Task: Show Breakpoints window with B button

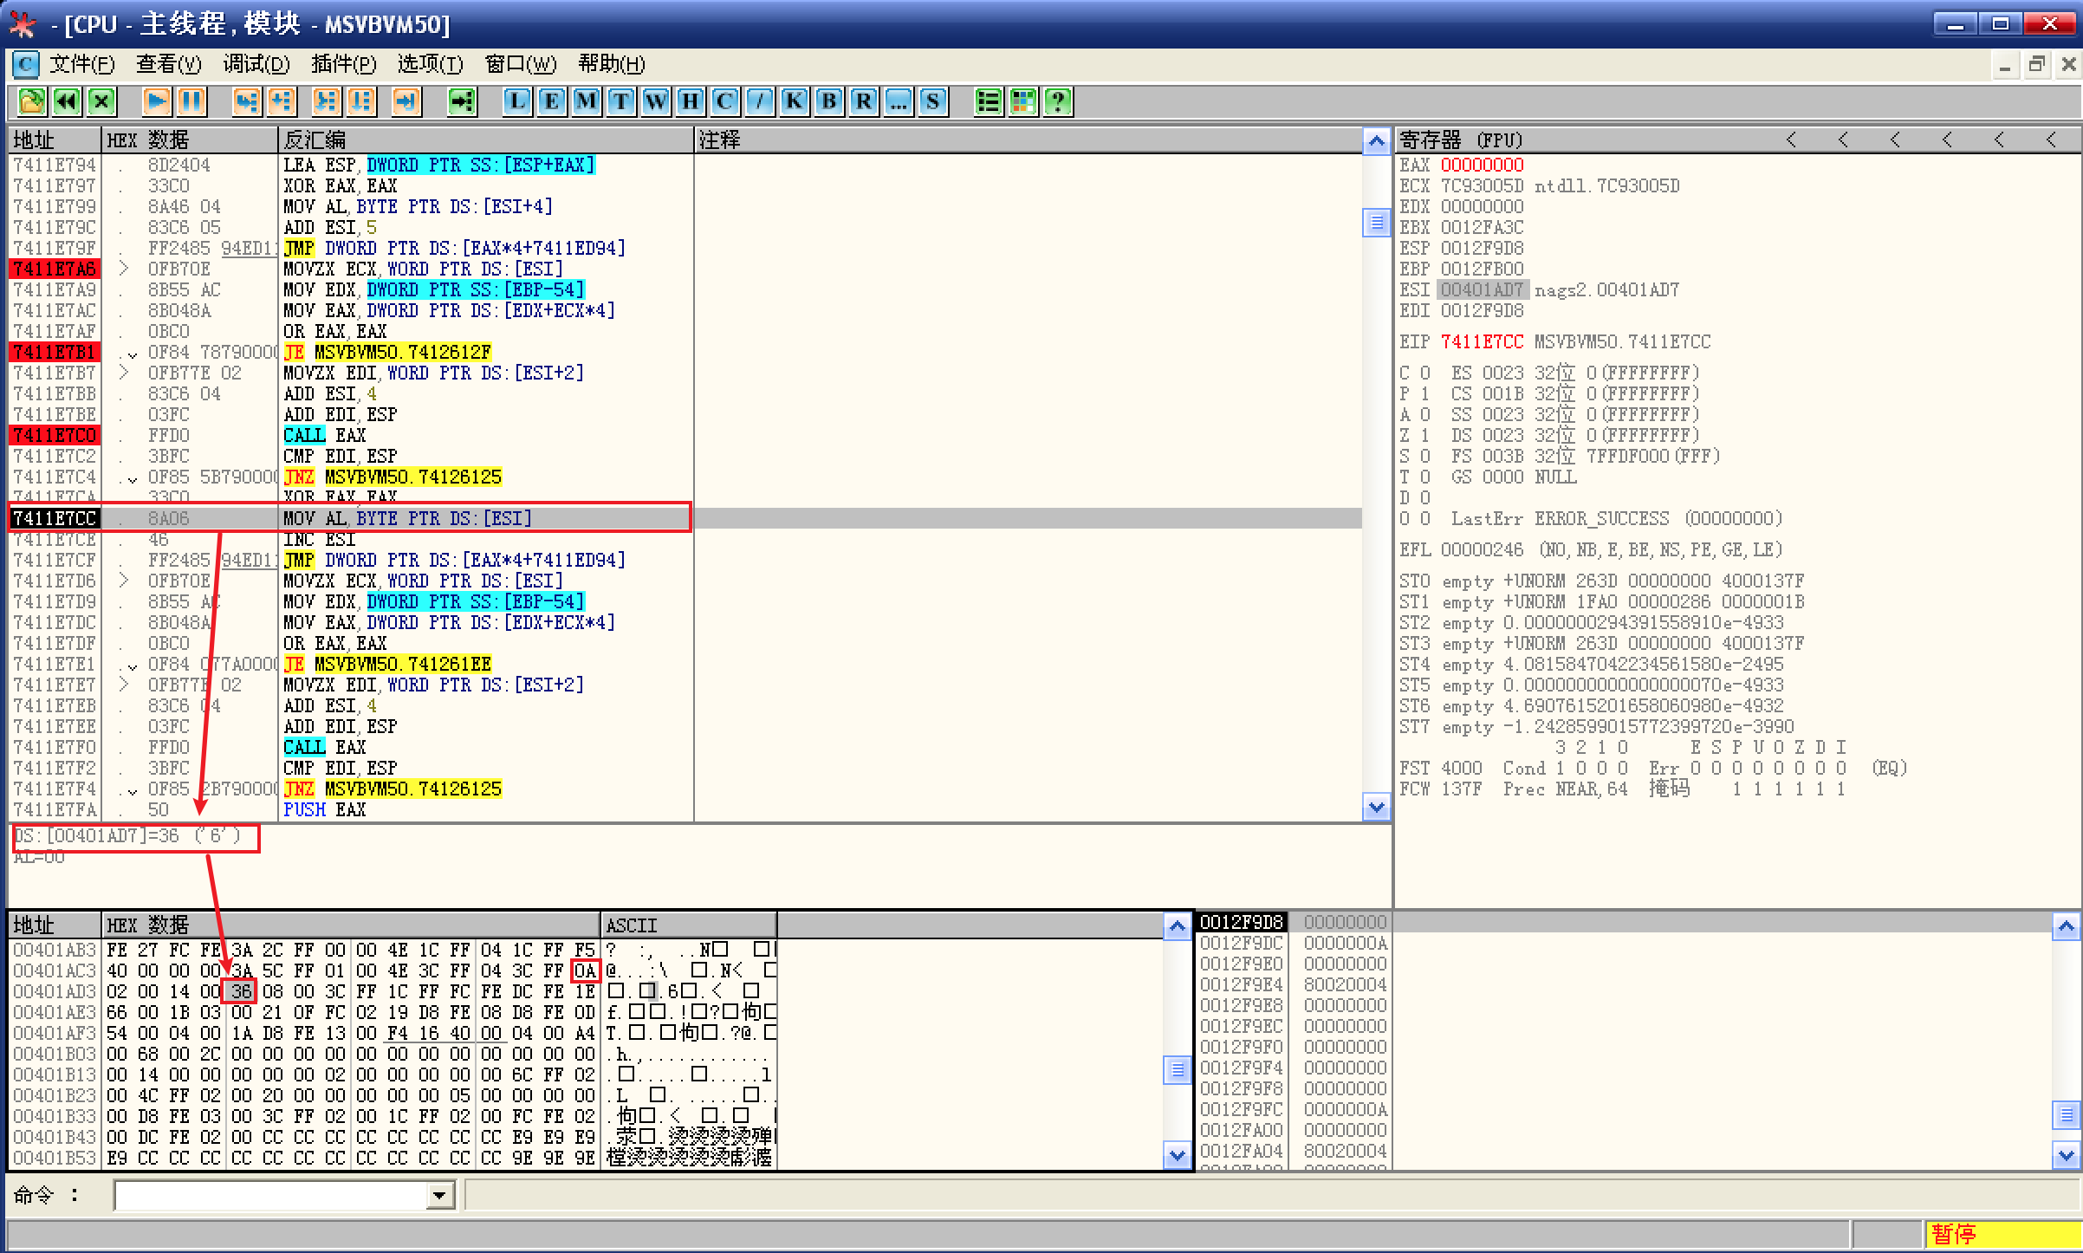Action: pos(829,101)
